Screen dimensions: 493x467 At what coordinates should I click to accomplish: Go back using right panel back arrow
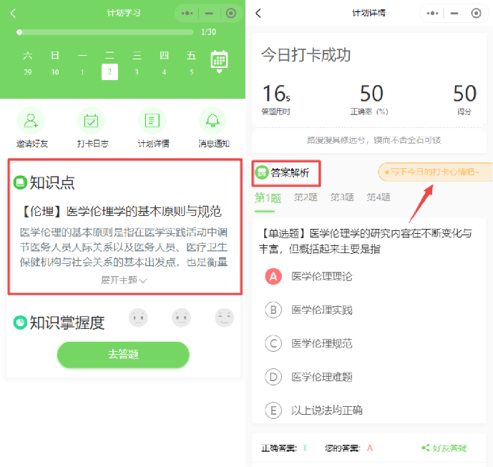pyautogui.click(x=259, y=13)
